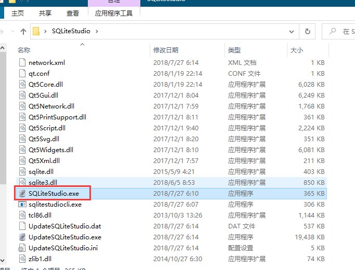The image size is (355, 270).
Task: Click the SQLiteStudio.exe application icon
Action: [x=22, y=193]
